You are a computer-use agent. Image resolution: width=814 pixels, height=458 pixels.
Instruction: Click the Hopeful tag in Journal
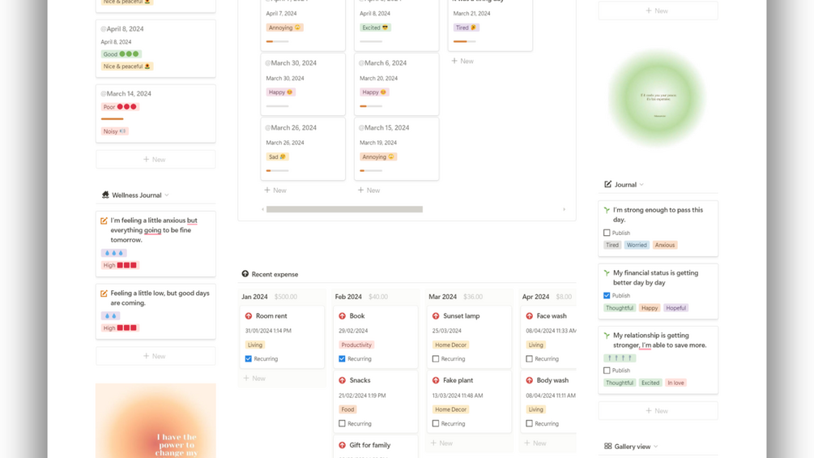point(675,308)
